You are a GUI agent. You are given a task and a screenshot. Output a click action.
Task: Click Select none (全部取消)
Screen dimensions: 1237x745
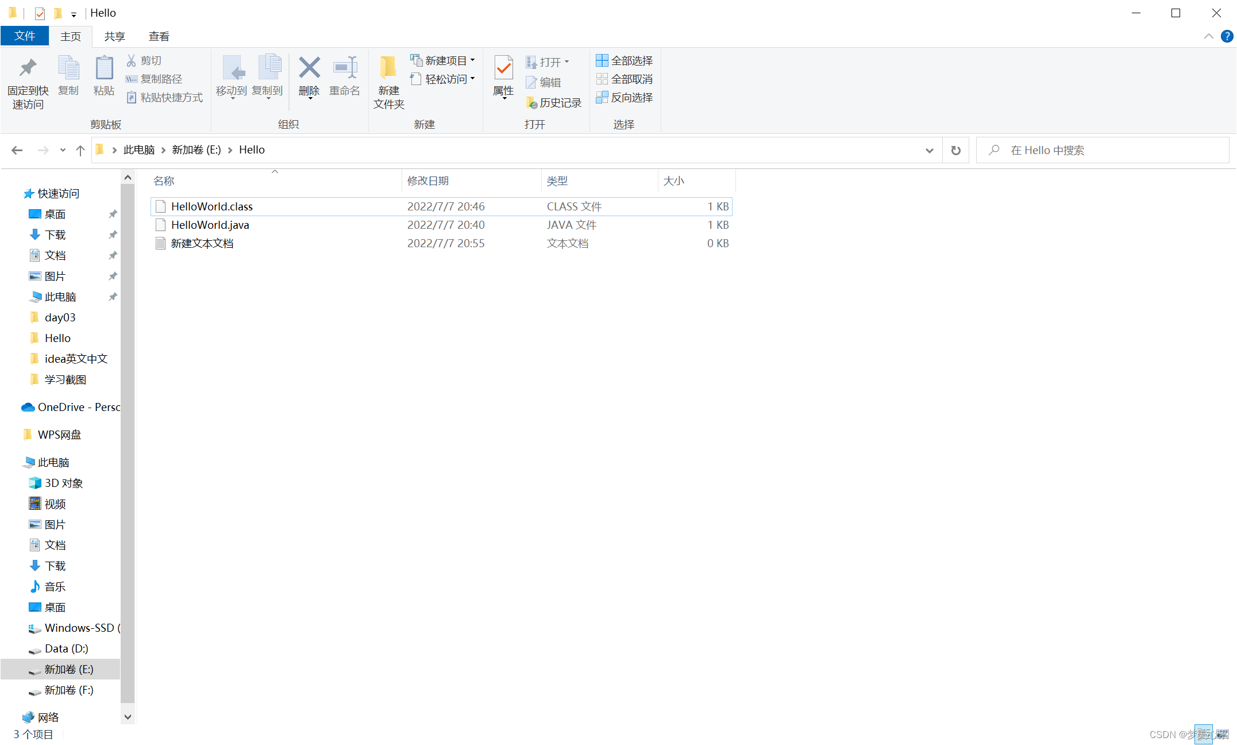625,79
